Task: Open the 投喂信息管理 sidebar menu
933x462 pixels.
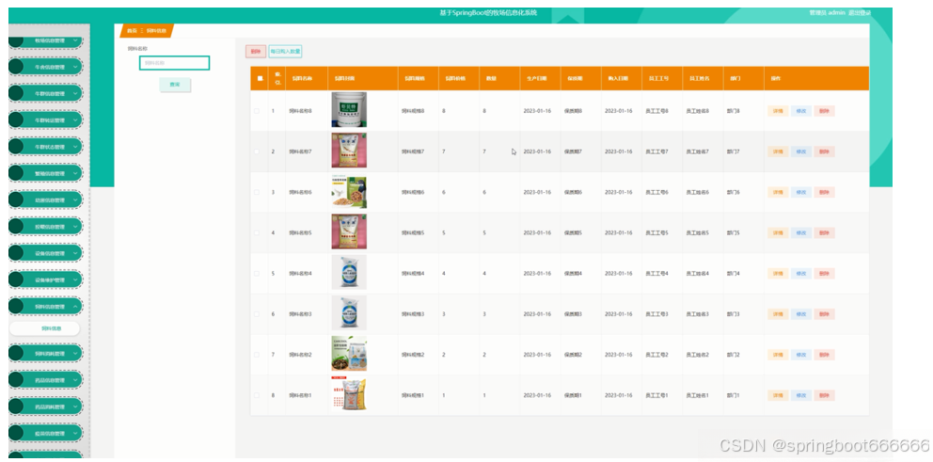Action: pyautogui.click(x=46, y=227)
